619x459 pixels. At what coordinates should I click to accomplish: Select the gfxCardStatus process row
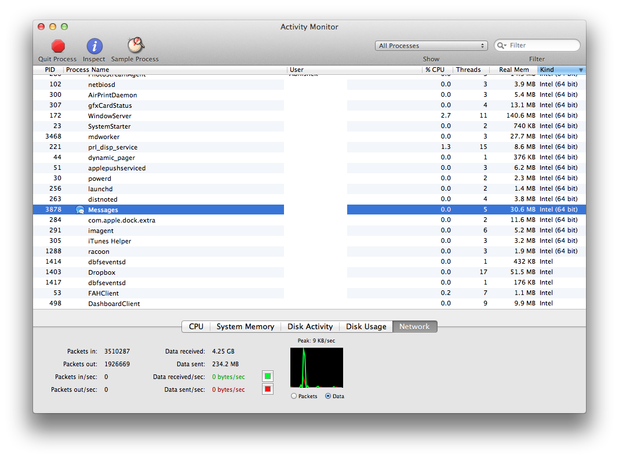pyautogui.click(x=309, y=105)
